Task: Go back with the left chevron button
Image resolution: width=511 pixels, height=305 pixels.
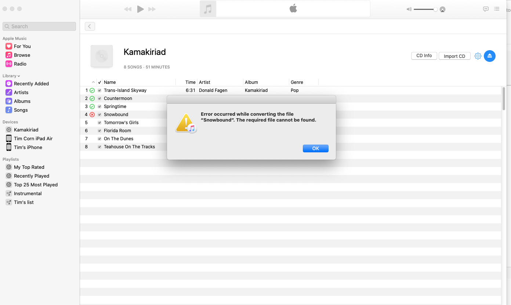Action: 90,26
